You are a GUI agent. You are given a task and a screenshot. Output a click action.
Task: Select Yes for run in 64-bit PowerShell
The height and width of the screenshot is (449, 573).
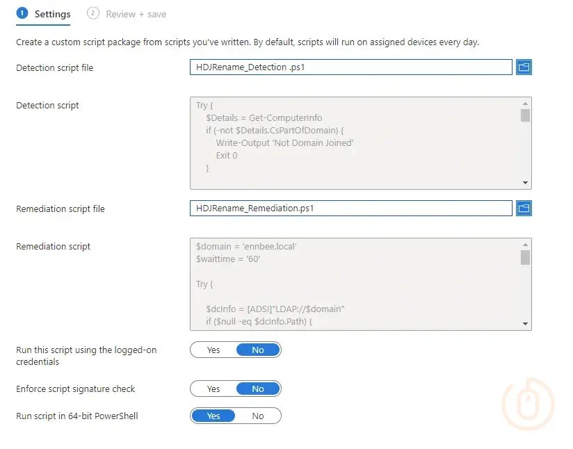click(x=213, y=416)
